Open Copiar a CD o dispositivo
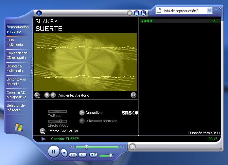This screenshot has width=228, height=165. click(x=17, y=95)
